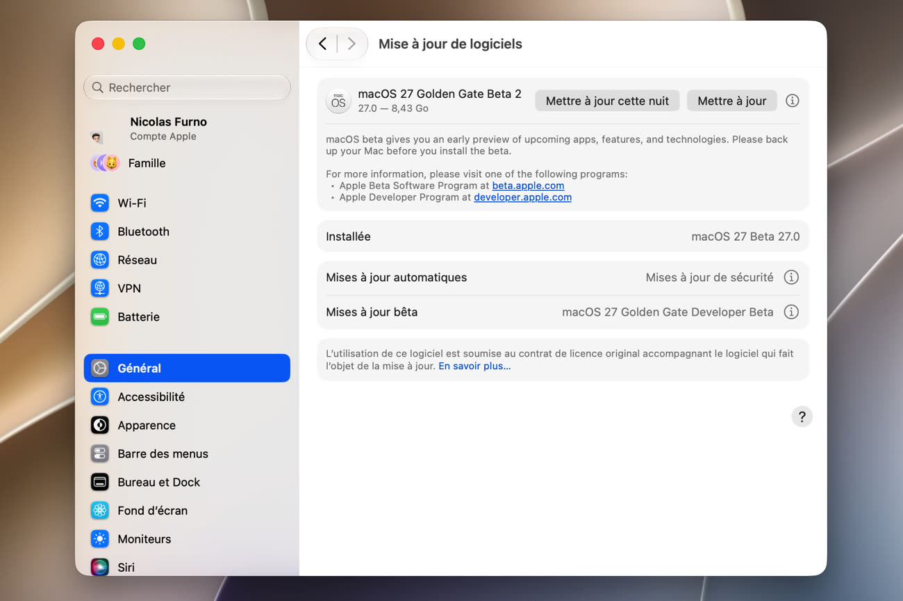The image size is (903, 601).
Task: Select the Bureau et Dock label
Action: pyautogui.click(x=159, y=482)
